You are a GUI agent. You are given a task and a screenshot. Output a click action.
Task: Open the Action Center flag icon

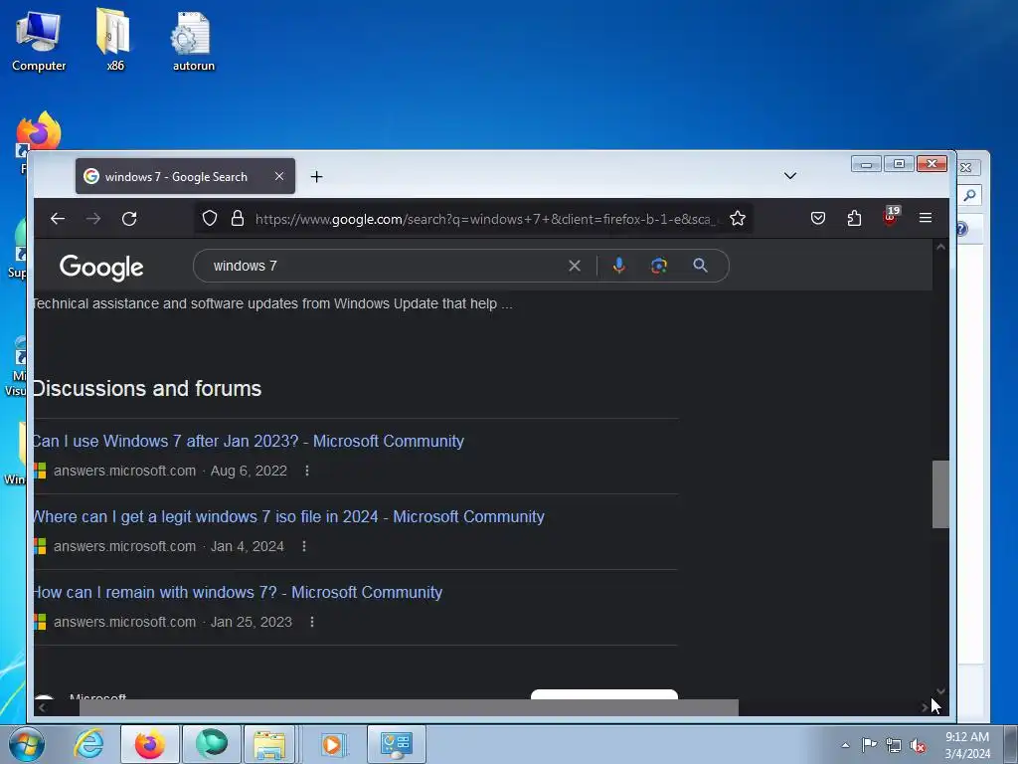tap(869, 745)
